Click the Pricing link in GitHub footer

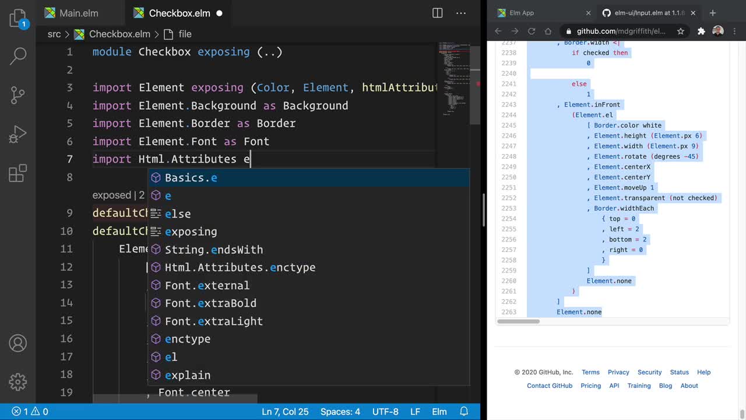point(590,386)
